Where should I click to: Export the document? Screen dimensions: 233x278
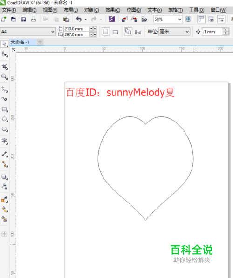pyautogui.click(x=134, y=19)
